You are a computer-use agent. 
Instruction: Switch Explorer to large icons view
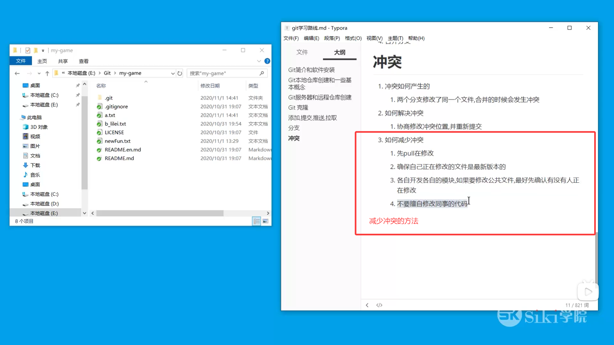[265, 221]
